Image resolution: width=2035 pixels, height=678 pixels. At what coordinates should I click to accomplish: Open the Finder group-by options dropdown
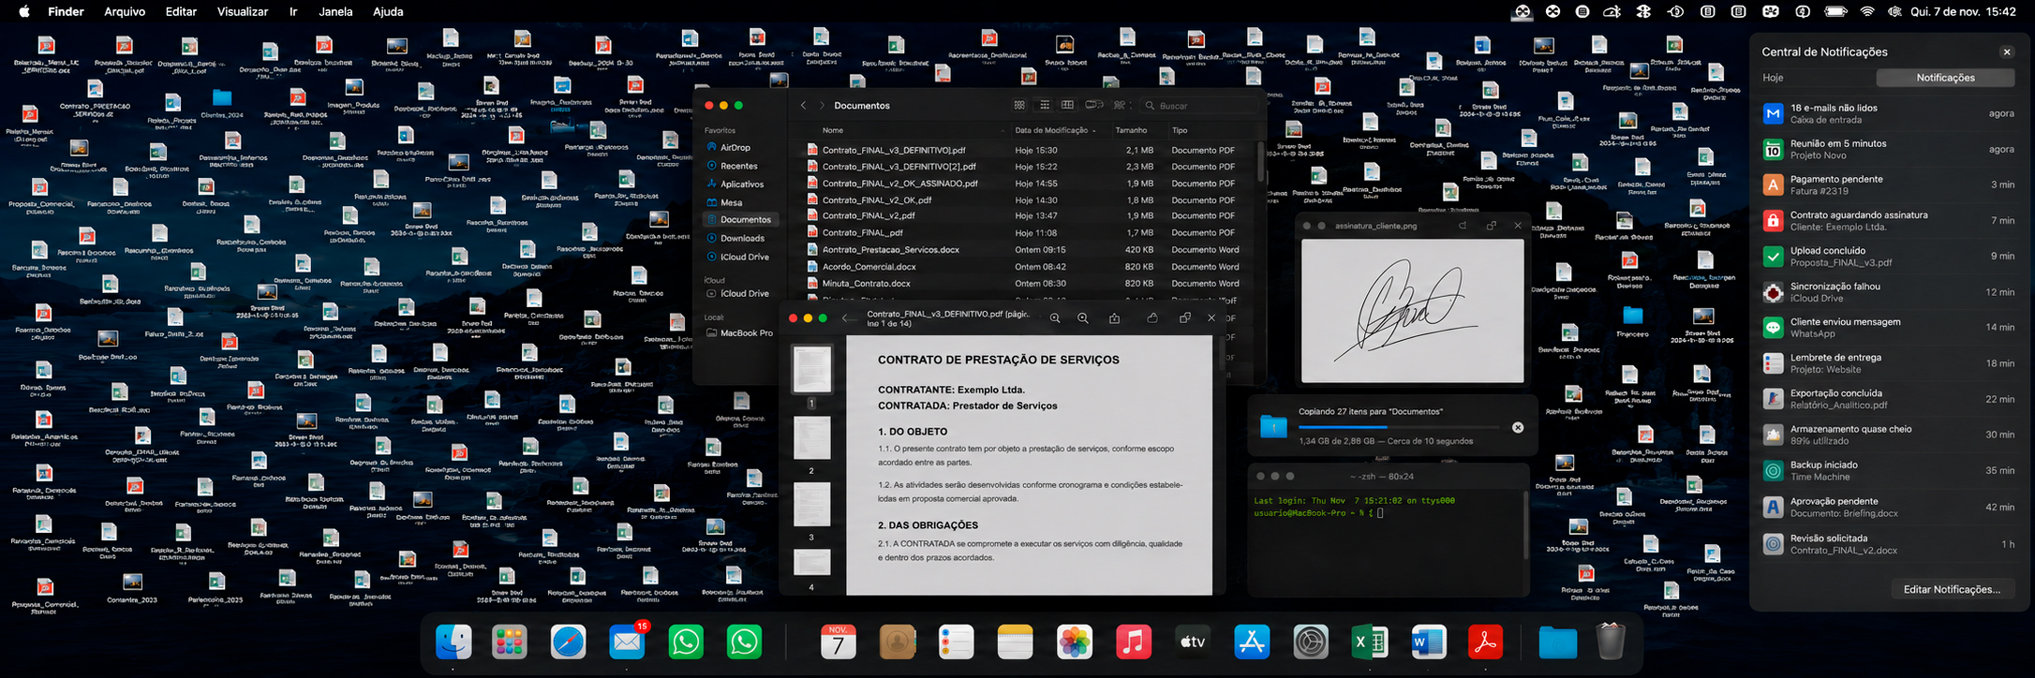click(x=1093, y=106)
